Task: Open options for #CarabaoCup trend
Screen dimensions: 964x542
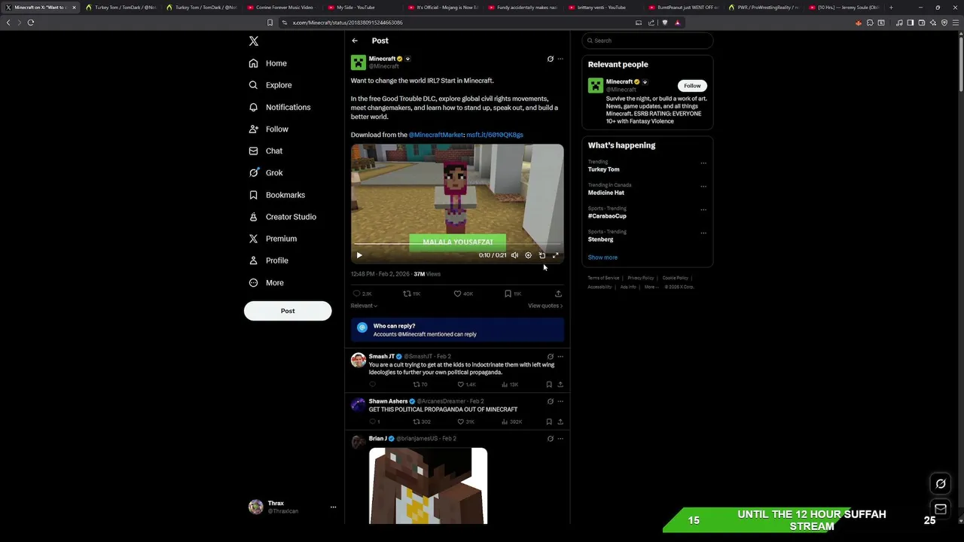Action: [703, 209]
